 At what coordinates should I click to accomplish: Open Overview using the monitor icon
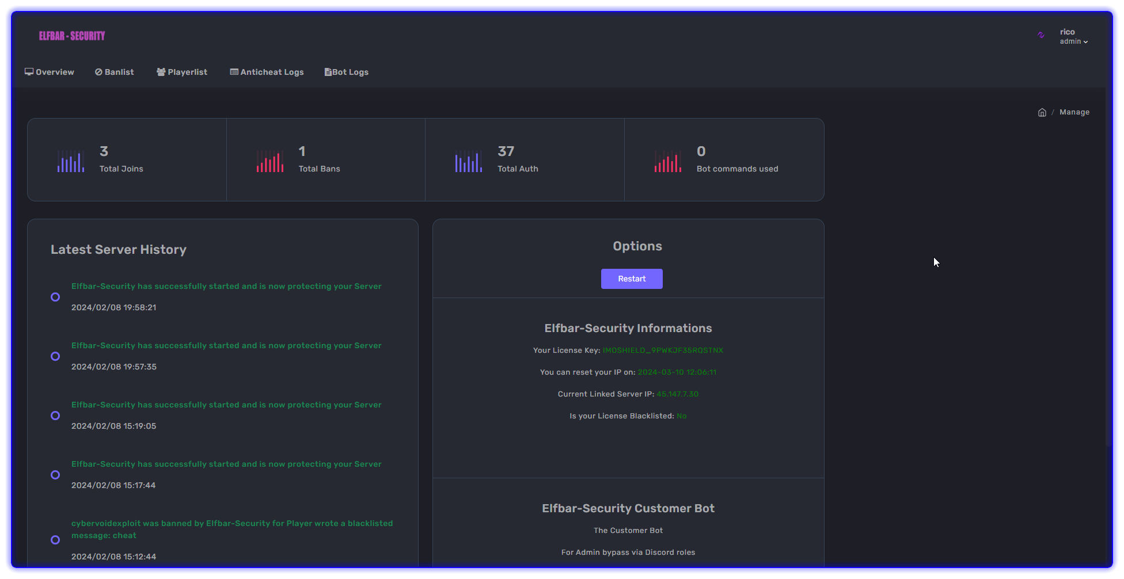[x=29, y=71]
